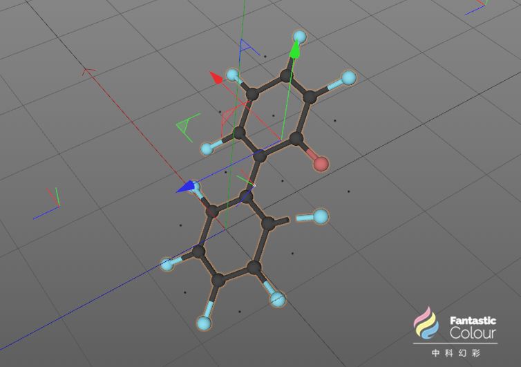Click the blue Z-axis arrow of the gizmo
Viewport: 521px width, 367px height.
185,187
